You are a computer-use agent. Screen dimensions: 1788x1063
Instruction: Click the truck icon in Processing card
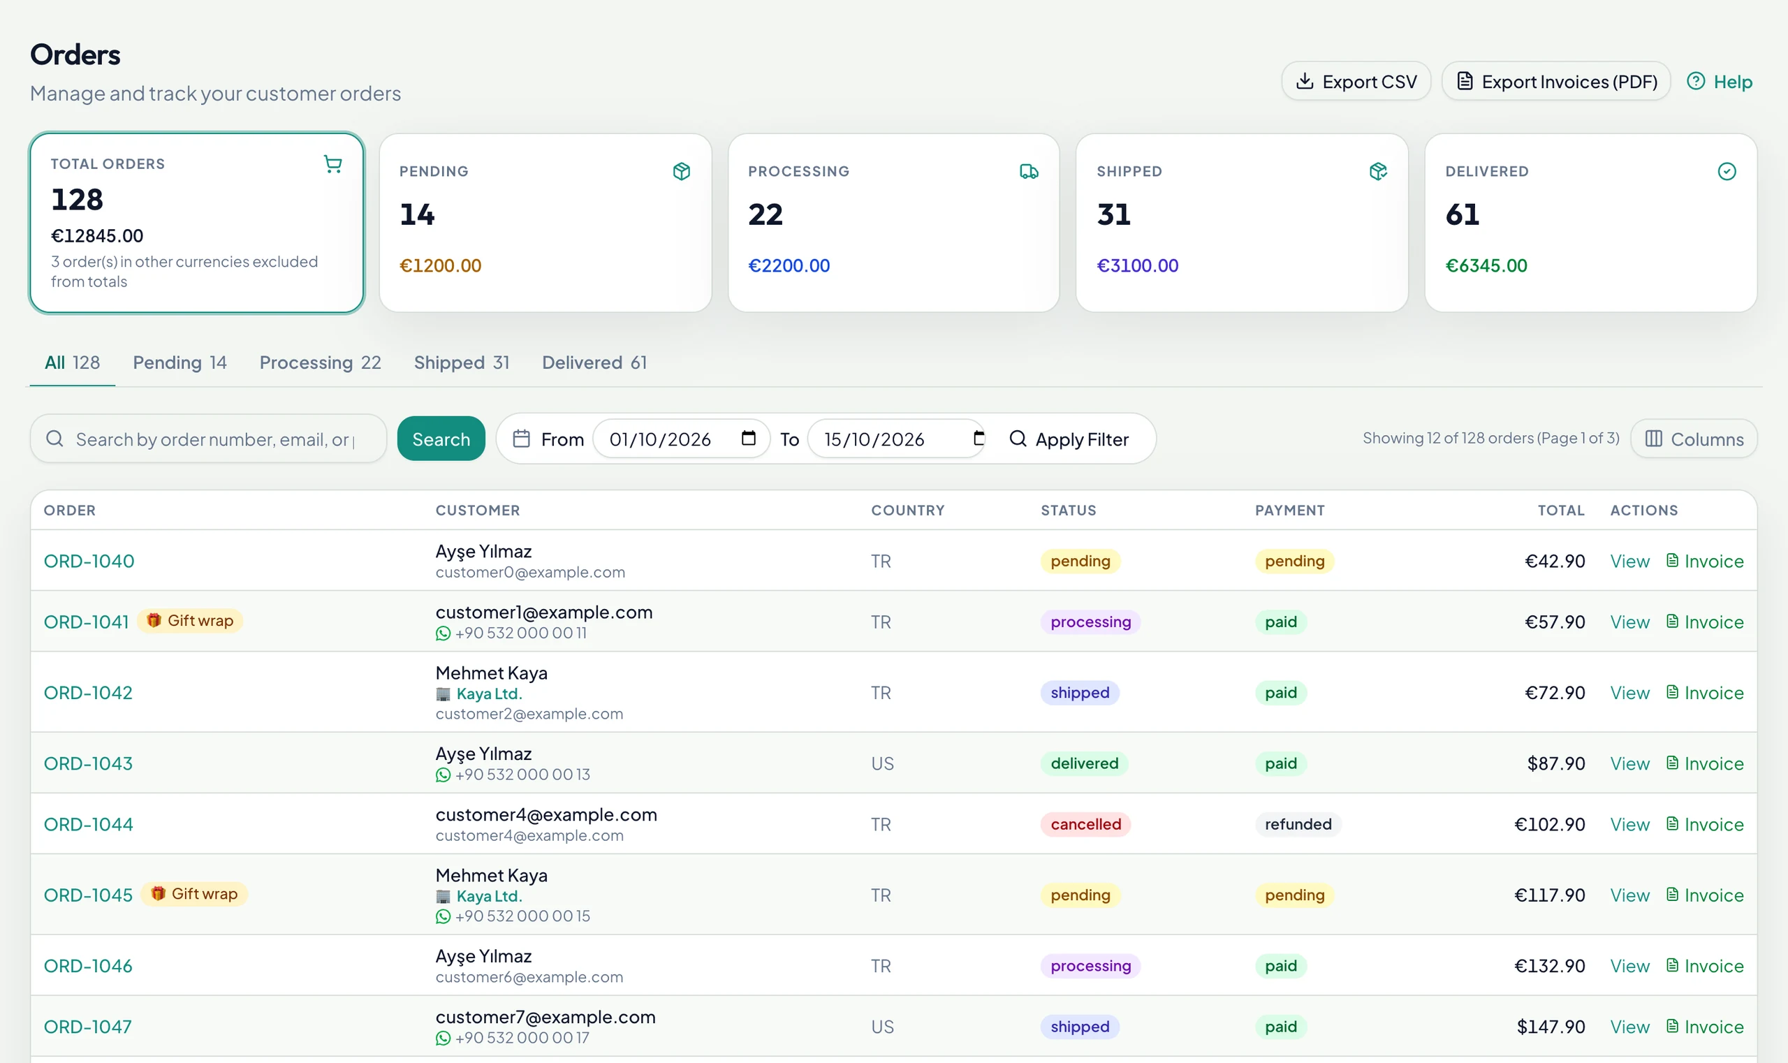point(1029,171)
